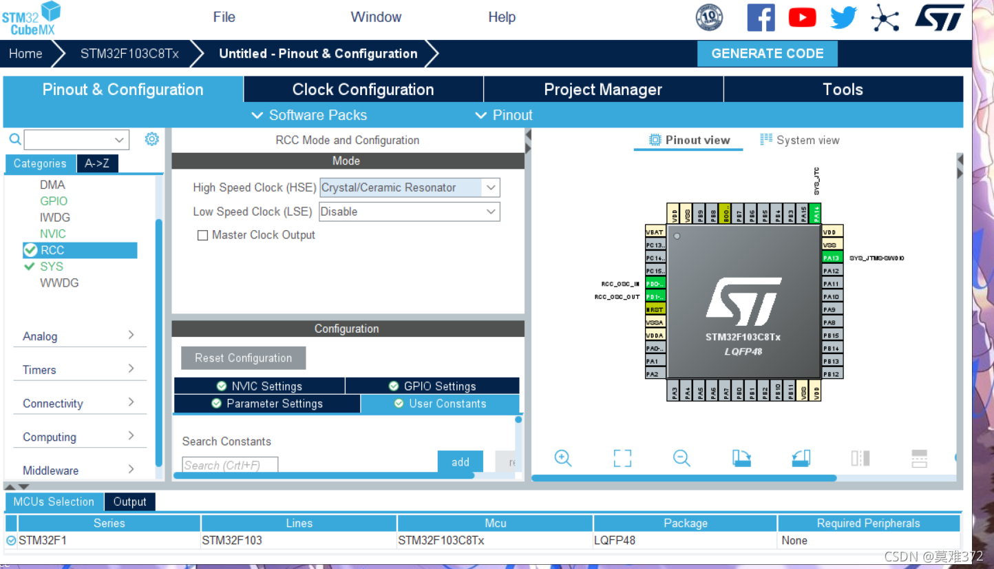
Task: Open the Help menu
Action: click(502, 17)
